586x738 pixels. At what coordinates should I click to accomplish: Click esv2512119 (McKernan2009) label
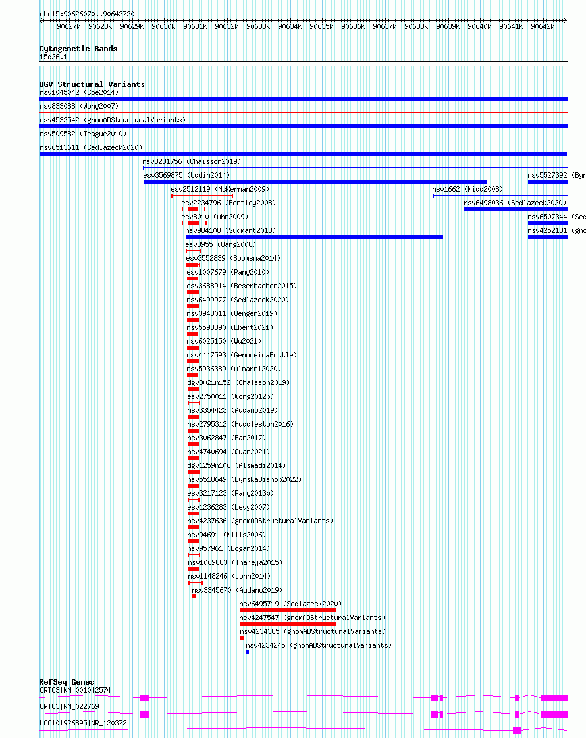point(220,189)
